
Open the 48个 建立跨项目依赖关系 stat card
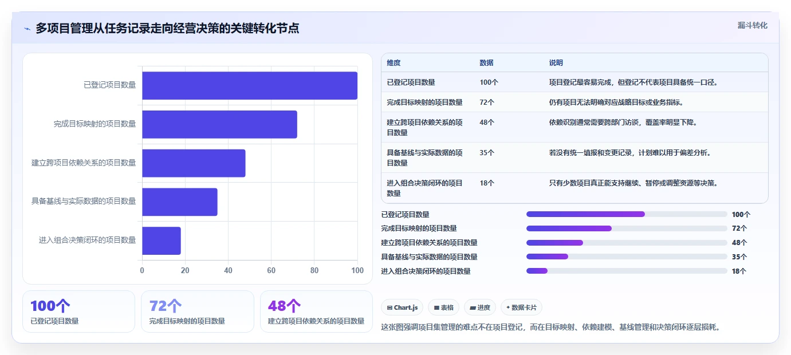(x=316, y=311)
